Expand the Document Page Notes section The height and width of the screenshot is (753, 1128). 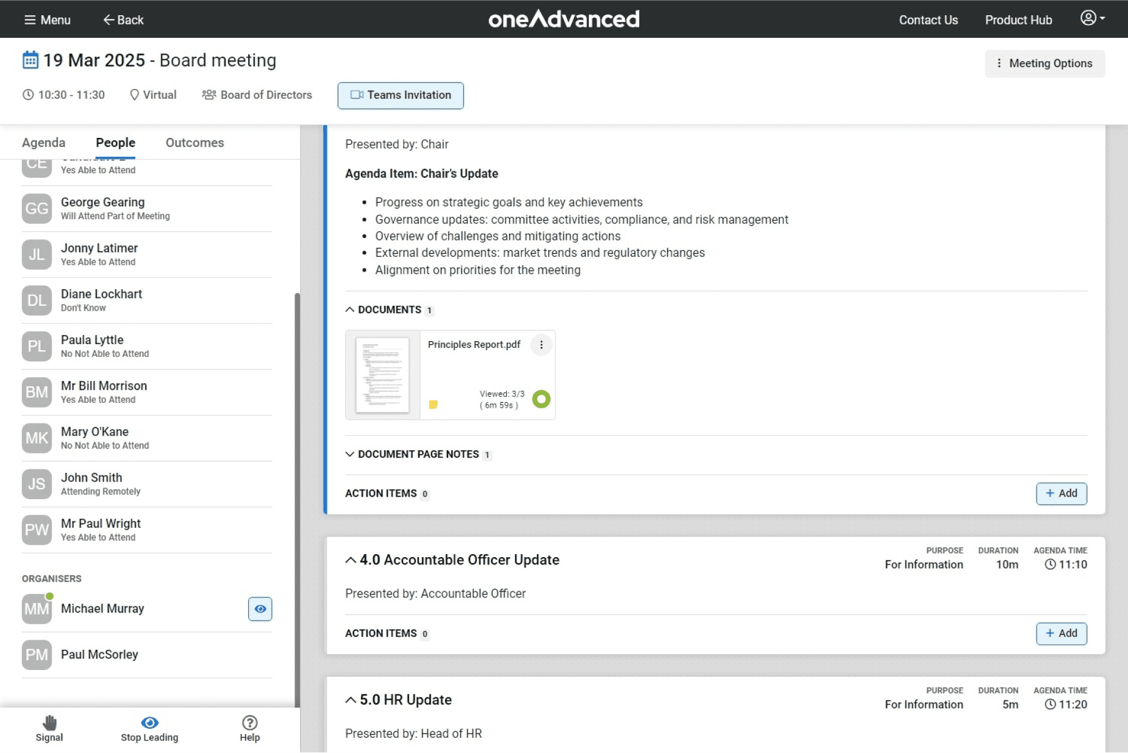(350, 454)
